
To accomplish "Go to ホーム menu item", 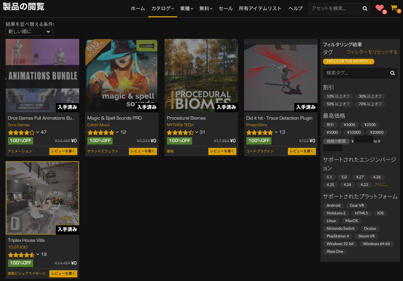I will [138, 9].
